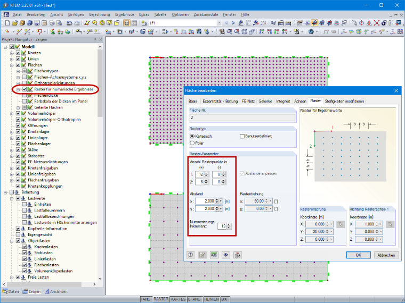Open the Ergebnisse menu
The width and height of the screenshot is (405, 303).
(125, 15)
